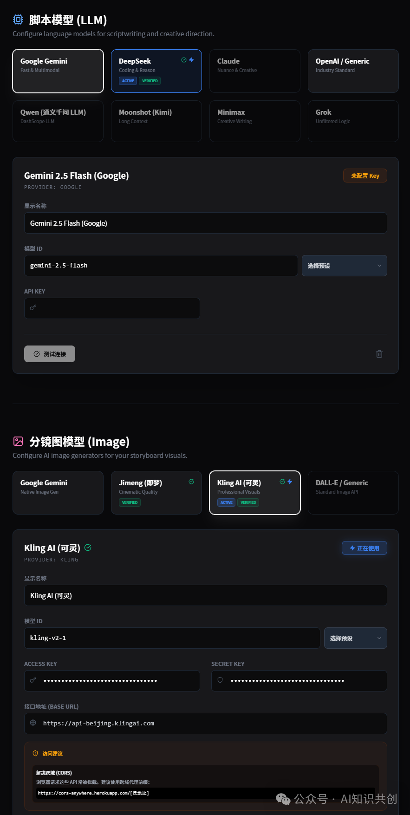
Task: Select the Google Gemini LLM provider card
Action: pos(58,71)
